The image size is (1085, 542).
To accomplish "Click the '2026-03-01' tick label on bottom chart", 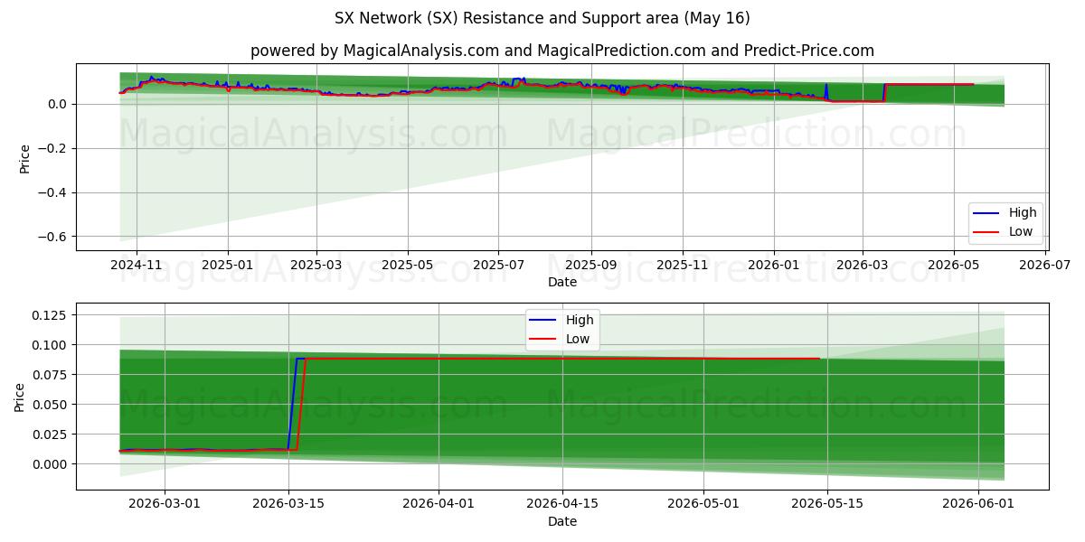I will 165,506.
